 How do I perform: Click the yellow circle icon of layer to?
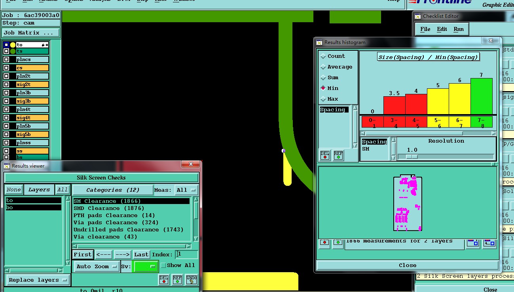13,45
